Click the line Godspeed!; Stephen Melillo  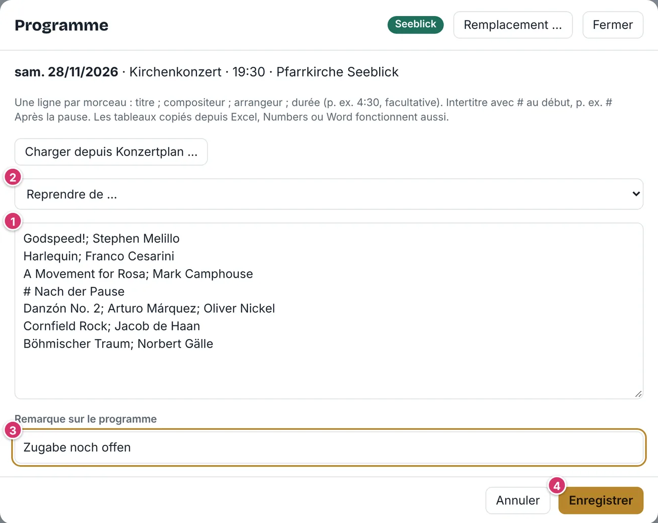101,238
